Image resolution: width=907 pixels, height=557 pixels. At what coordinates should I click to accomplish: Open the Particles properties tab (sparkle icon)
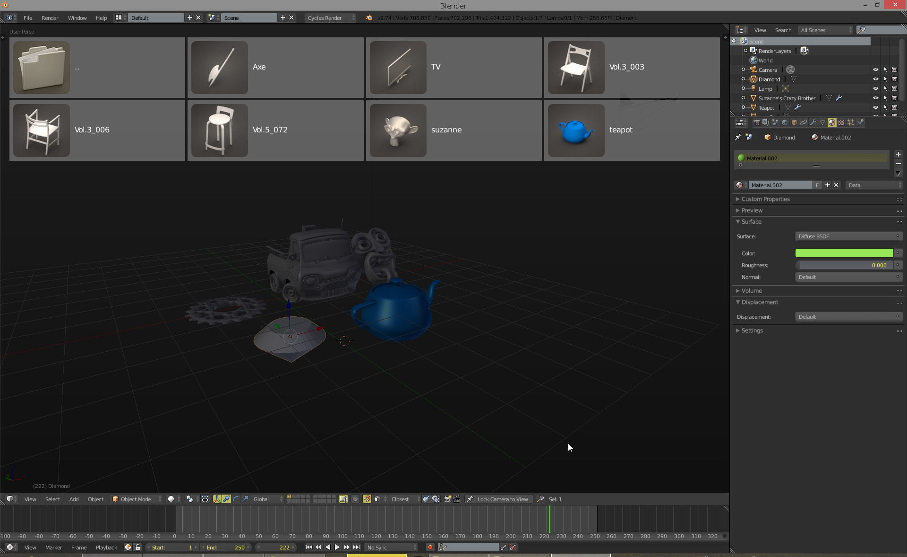click(851, 122)
